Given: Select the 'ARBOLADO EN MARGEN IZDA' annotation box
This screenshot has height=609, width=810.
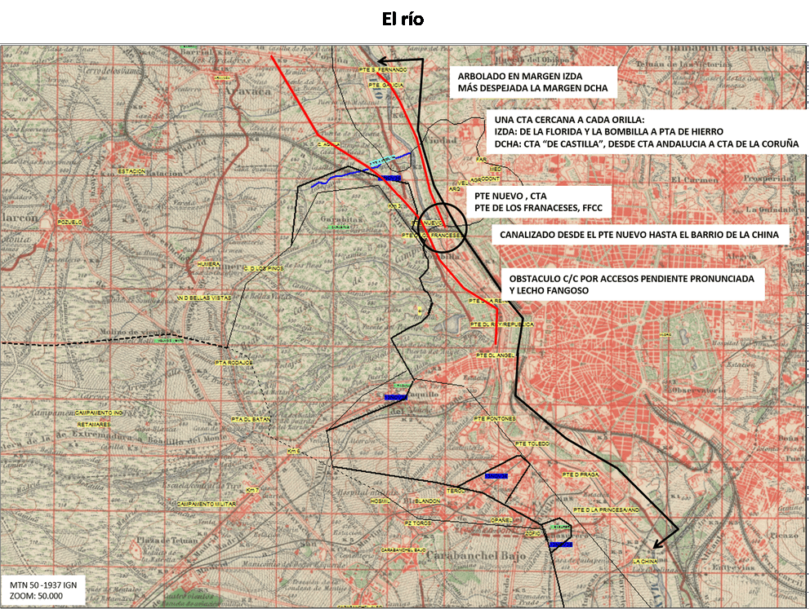Looking at the screenshot, I should pyautogui.click(x=532, y=82).
